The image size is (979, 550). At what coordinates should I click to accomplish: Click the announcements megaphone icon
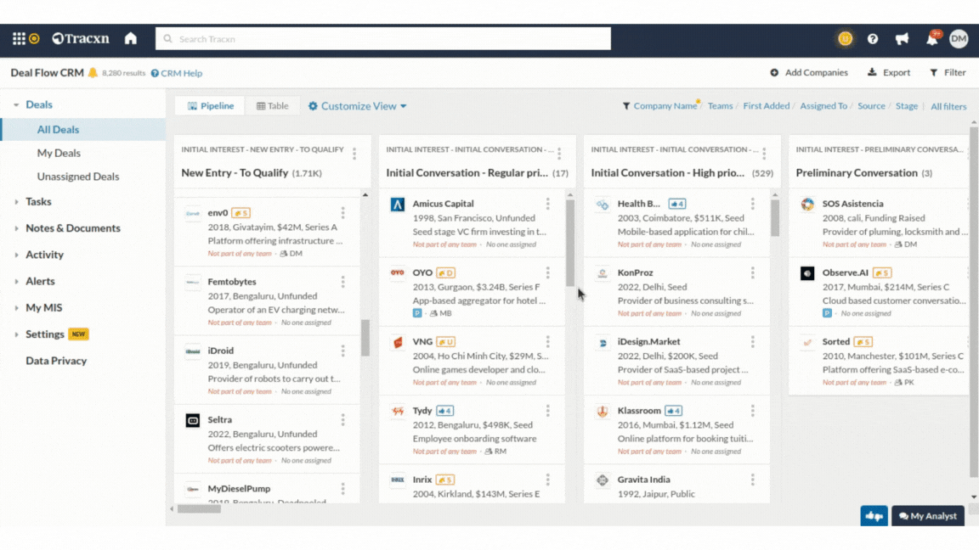point(902,39)
